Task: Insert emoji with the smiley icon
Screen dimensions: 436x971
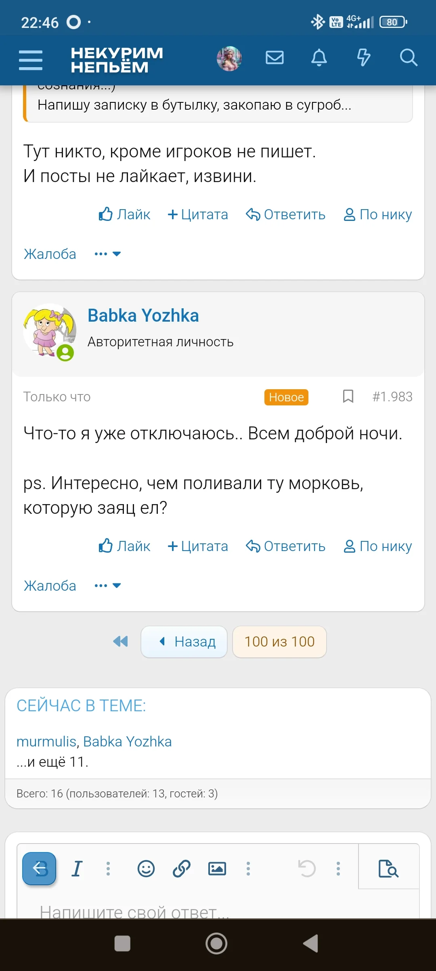Action: [x=146, y=869]
